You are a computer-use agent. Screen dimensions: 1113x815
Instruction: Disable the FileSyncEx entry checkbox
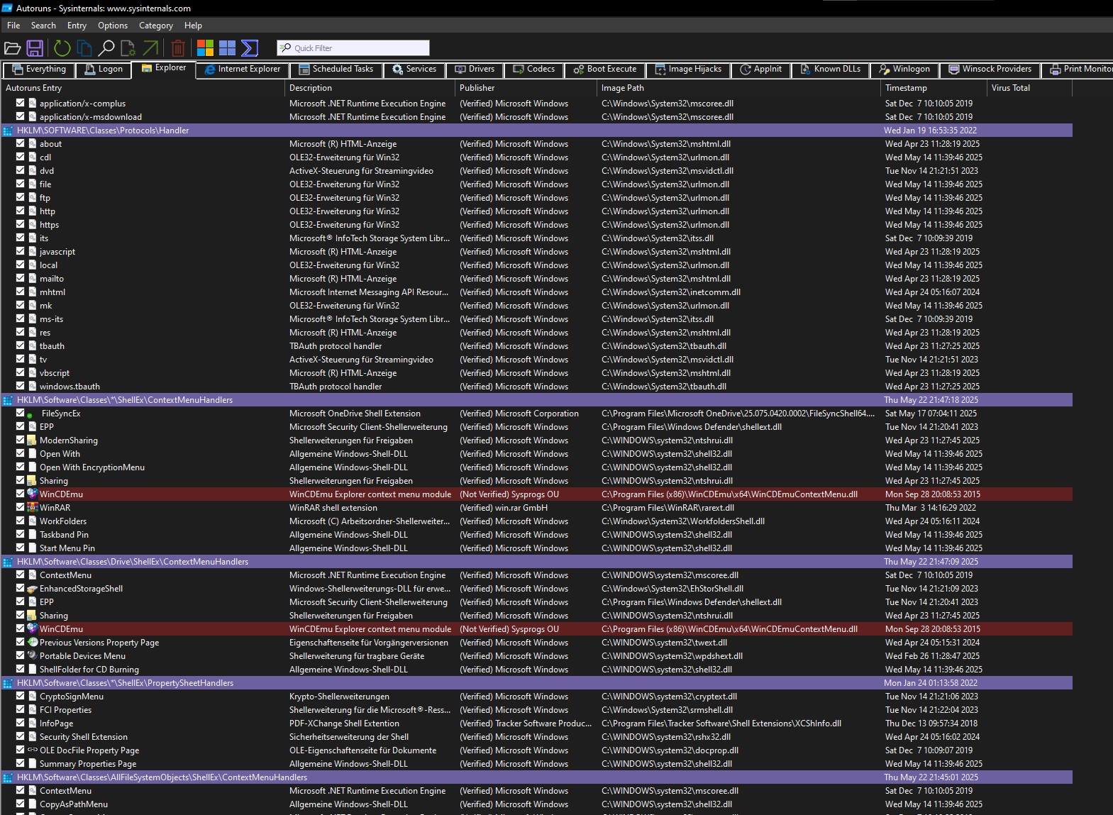(x=21, y=413)
